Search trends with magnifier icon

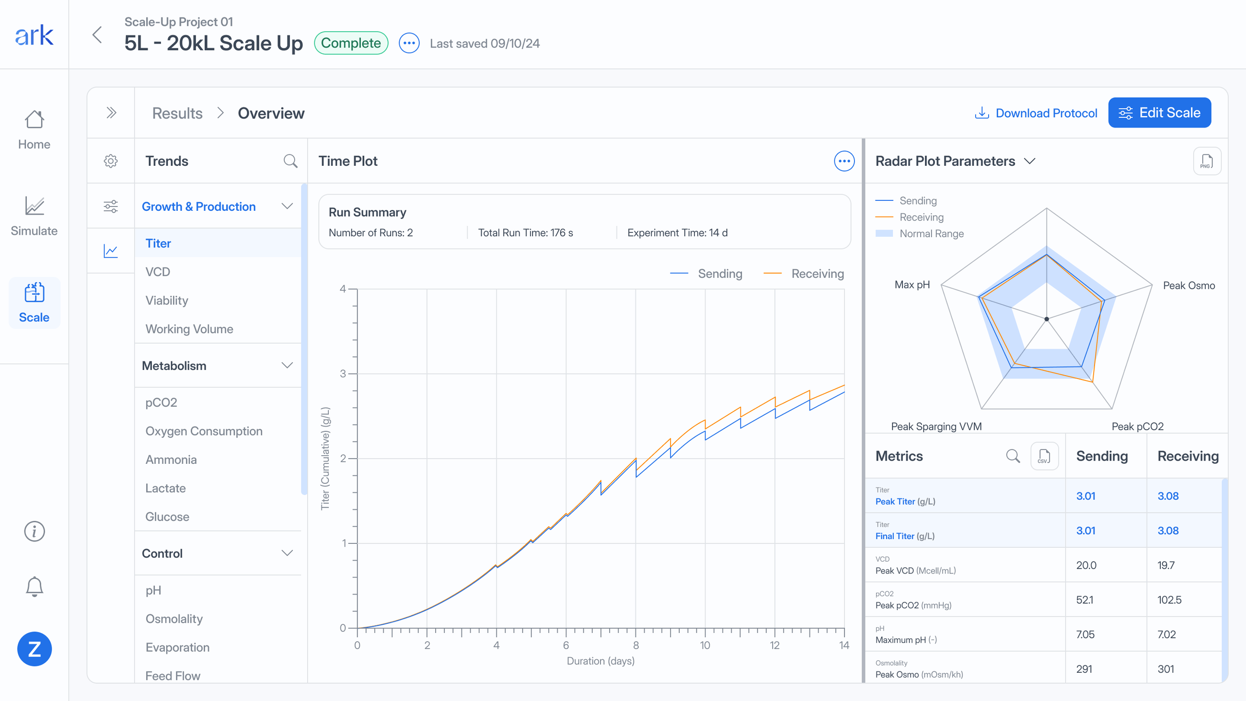click(x=290, y=161)
